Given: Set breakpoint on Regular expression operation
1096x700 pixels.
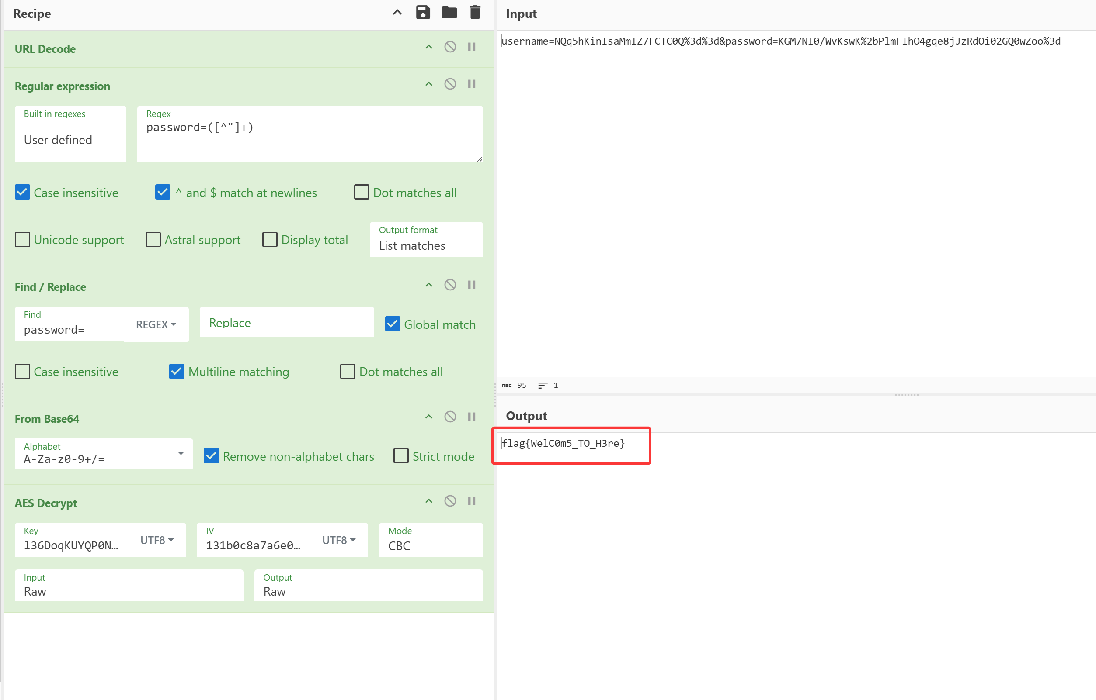Looking at the screenshot, I should click(472, 84).
